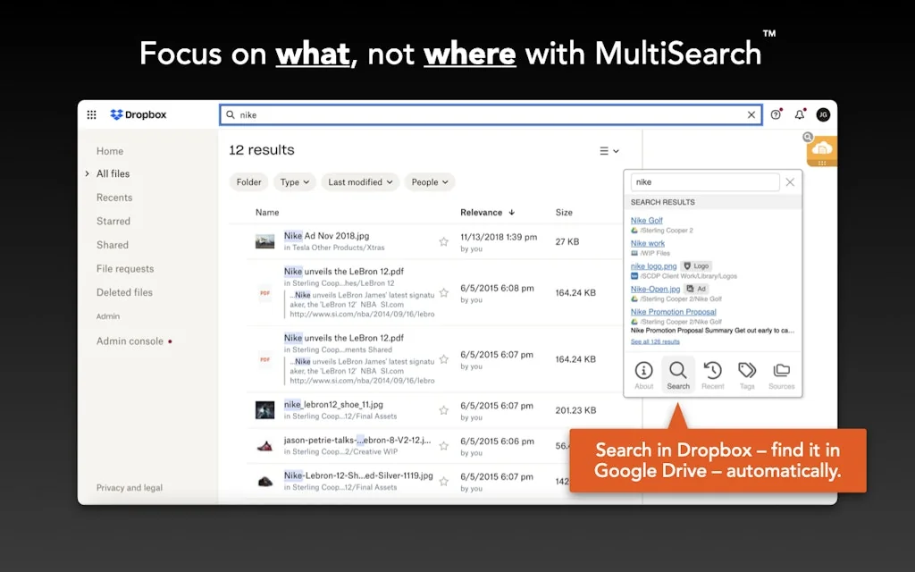Screen dimensions: 915x572
Task: Star the nike_lebron12_shoe_11.jpg file
Action: 443,410
